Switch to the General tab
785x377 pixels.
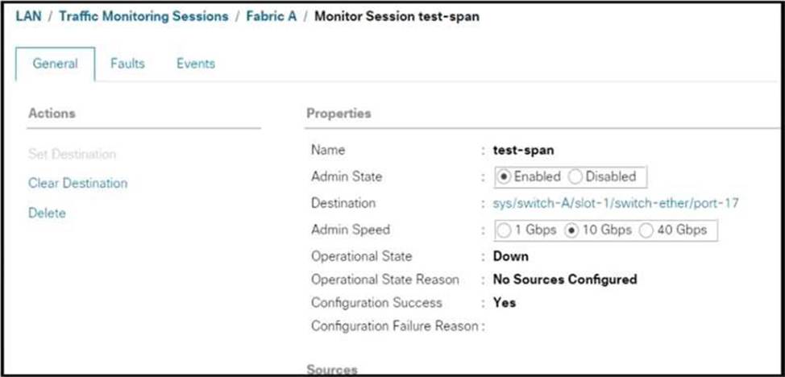(x=55, y=64)
